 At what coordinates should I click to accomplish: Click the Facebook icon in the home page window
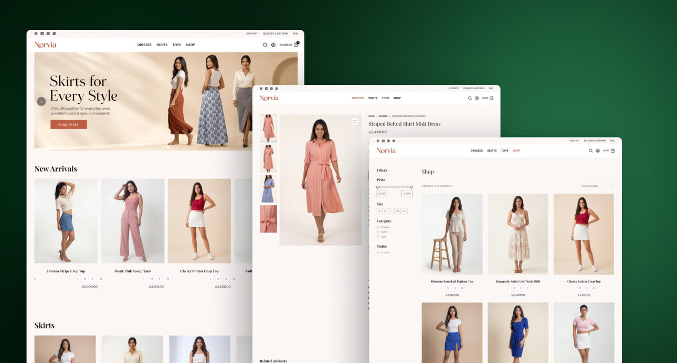36,34
